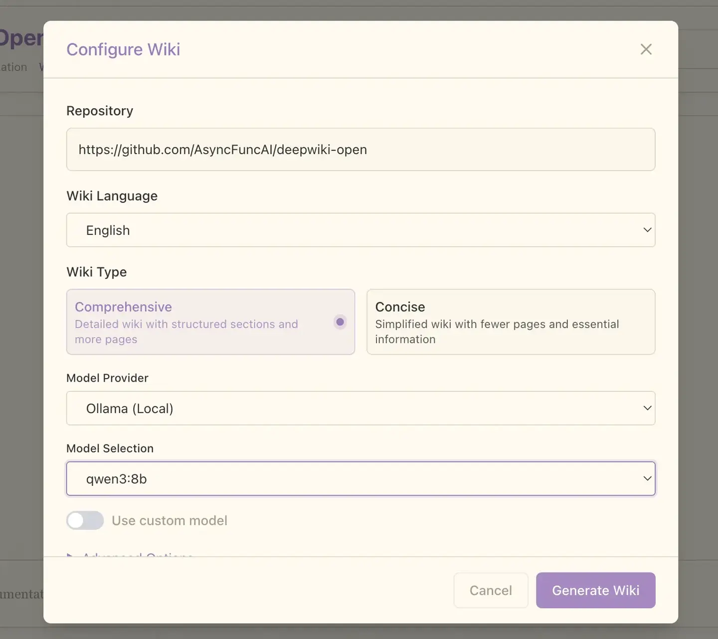Screen dimensions: 718x639
Task: Click the Configure Wiki dialog title
Action: [x=123, y=49]
